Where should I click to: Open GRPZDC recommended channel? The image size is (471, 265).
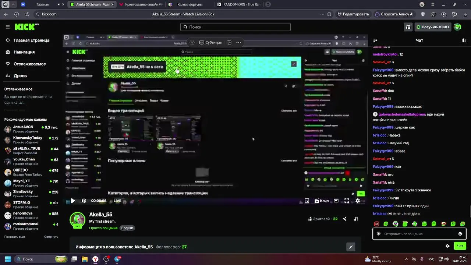point(31,172)
